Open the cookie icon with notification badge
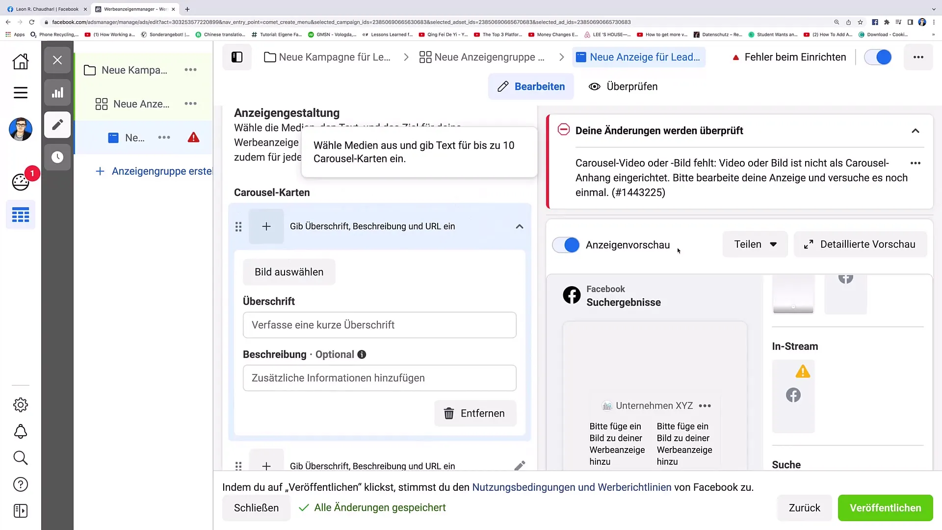The height and width of the screenshot is (530, 942). click(x=21, y=182)
